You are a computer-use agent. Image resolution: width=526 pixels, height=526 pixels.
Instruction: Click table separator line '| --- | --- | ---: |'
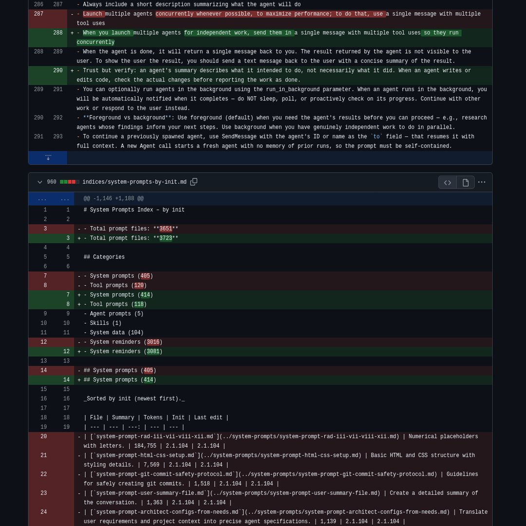tap(260, 427)
